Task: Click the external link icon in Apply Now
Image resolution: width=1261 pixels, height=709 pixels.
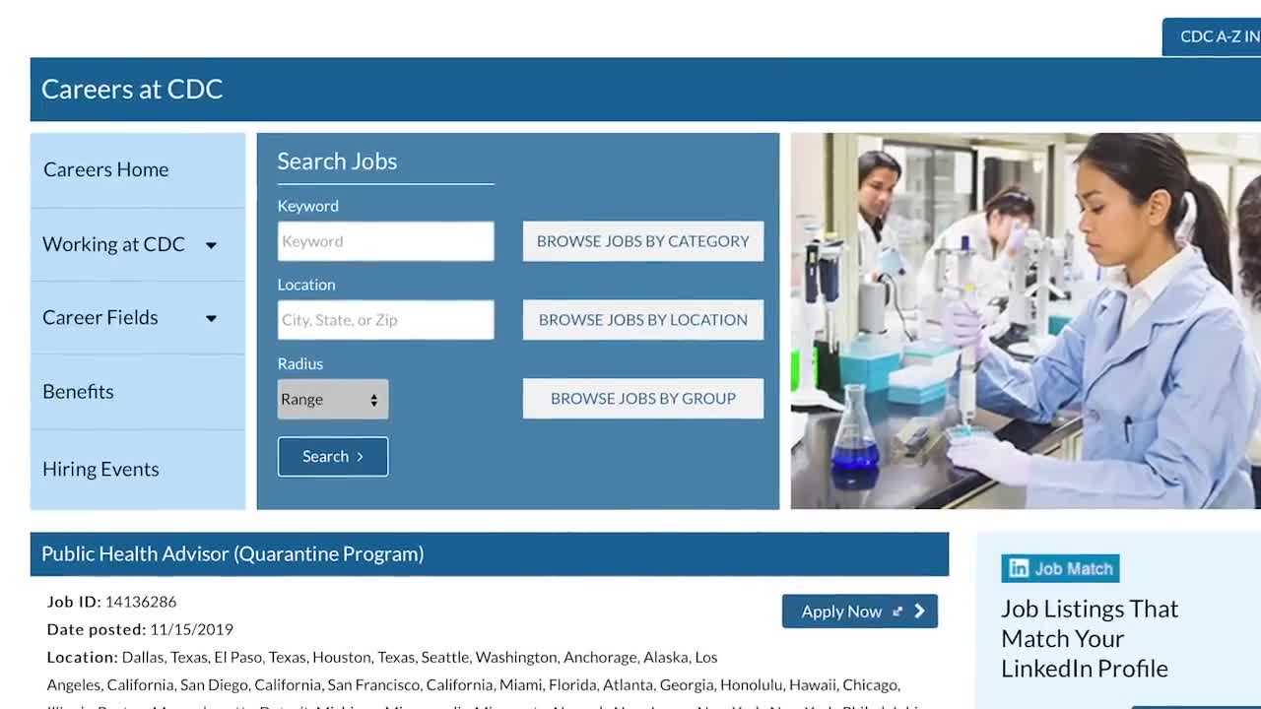Action: [x=897, y=612]
